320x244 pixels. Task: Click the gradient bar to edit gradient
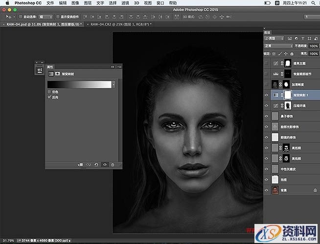[x=79, y=84]
